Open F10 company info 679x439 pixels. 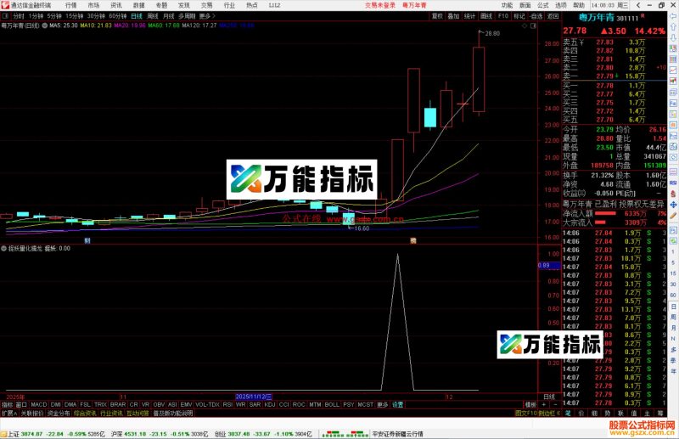[x=502, y=16]
